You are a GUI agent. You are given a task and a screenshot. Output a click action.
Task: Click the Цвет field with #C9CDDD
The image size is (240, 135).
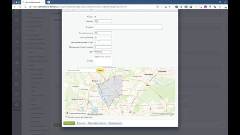click(x=103, y=52)
